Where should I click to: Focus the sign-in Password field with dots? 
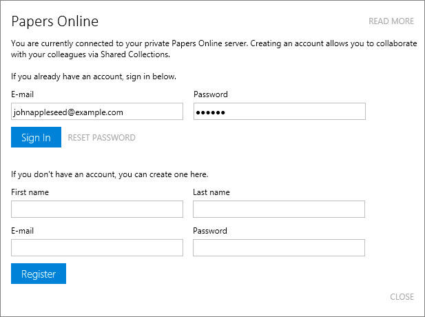pos(280,111)
